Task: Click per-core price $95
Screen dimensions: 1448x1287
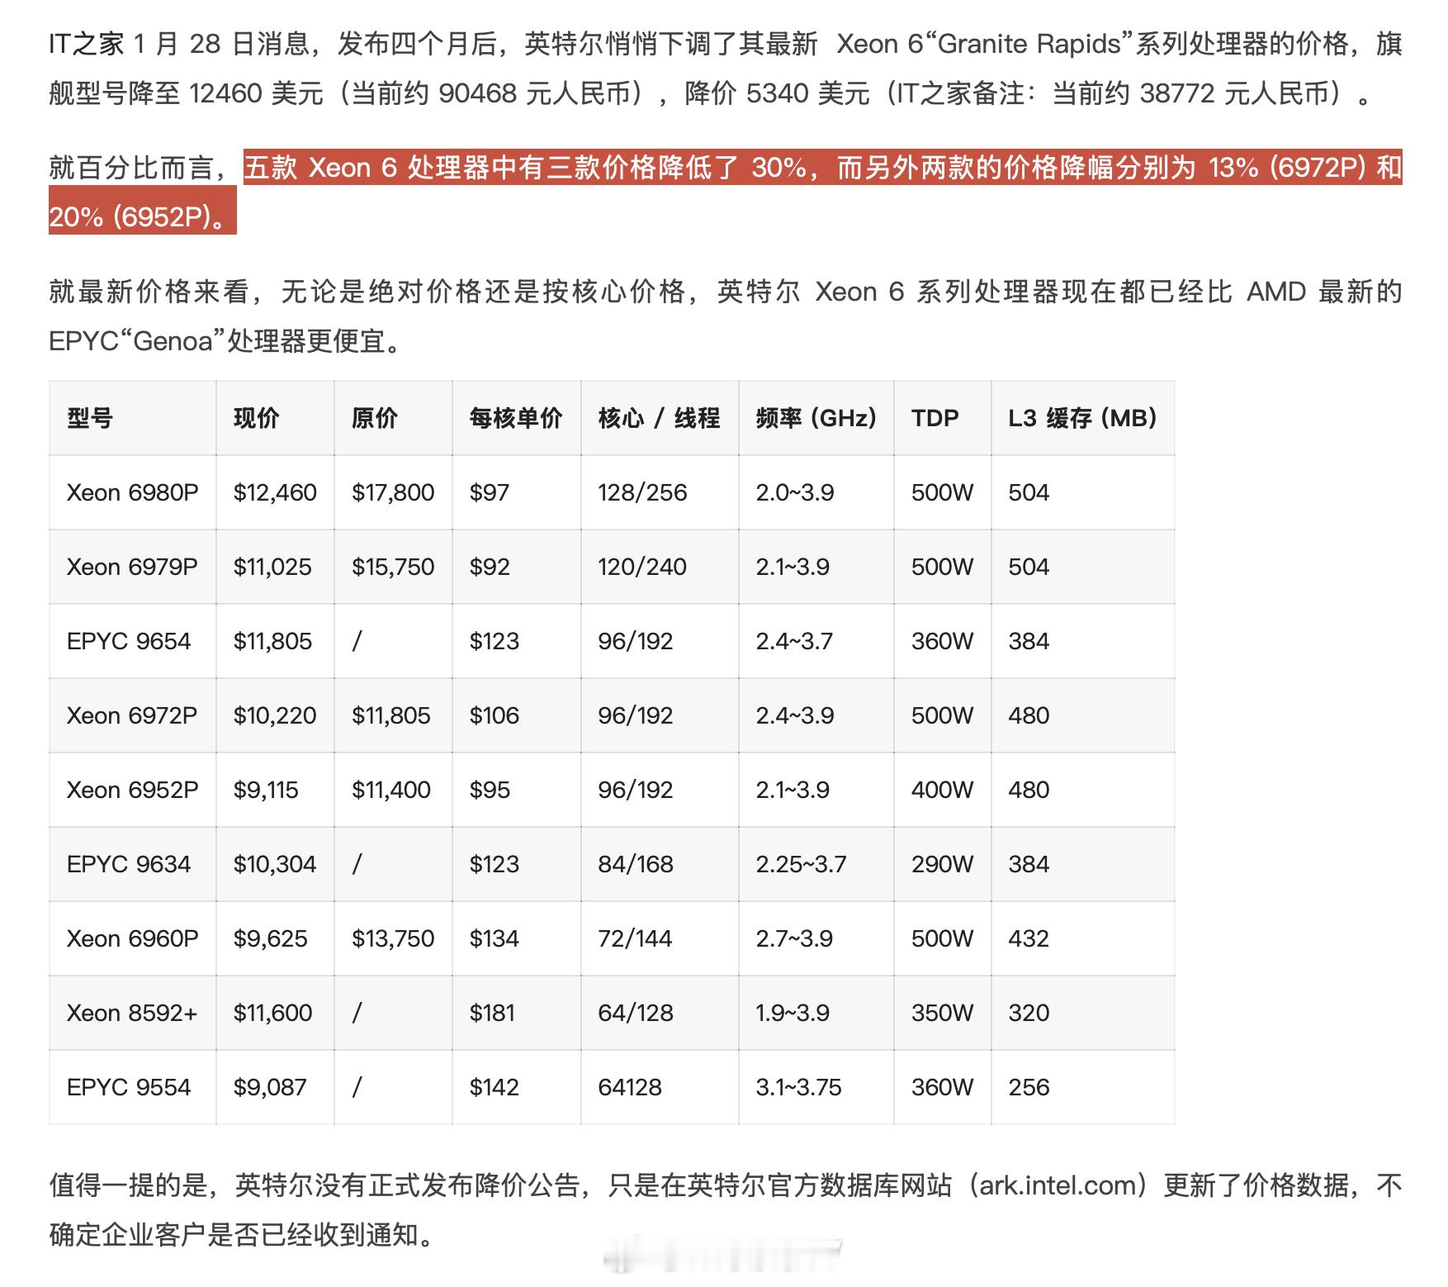Action: [490, 790]
